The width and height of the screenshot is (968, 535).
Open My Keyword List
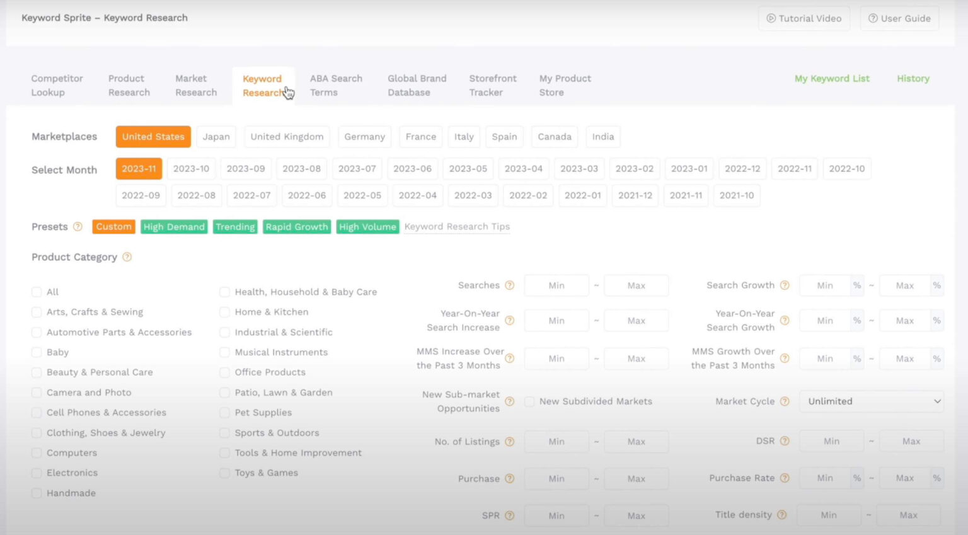click(x=832, y=78)
